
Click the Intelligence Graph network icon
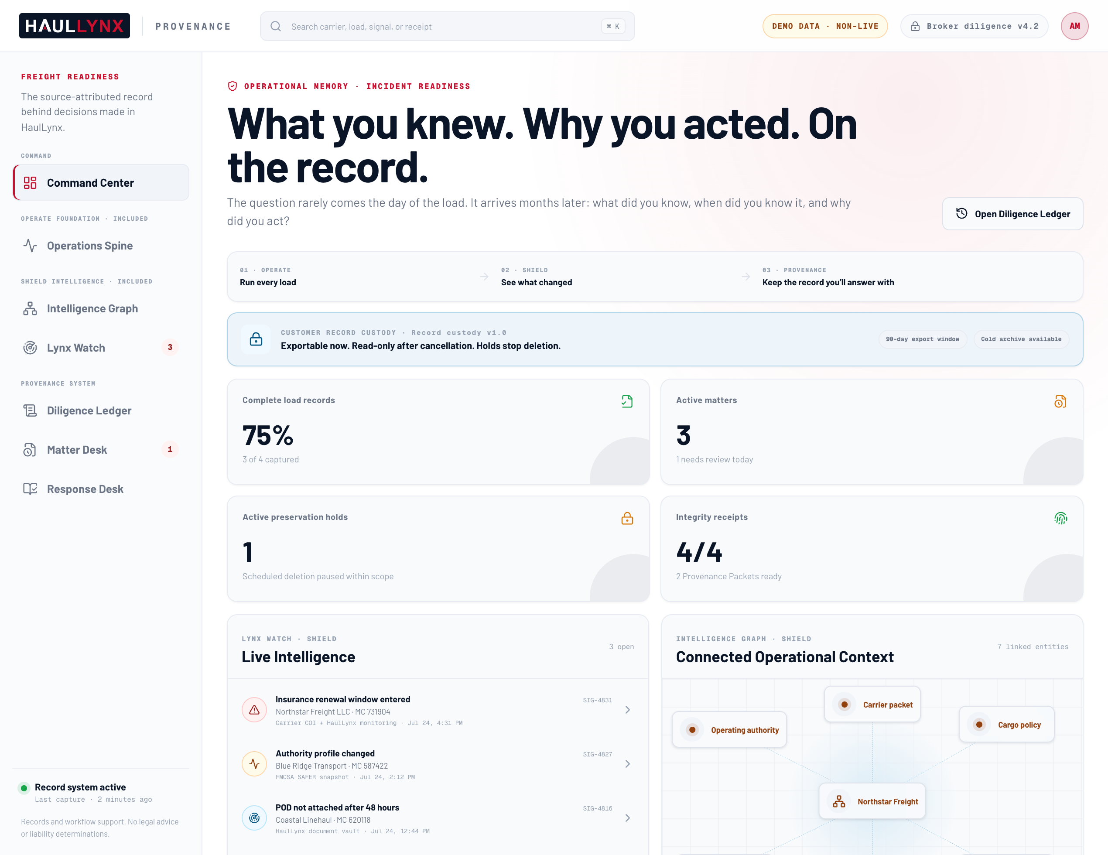(30, 308)
